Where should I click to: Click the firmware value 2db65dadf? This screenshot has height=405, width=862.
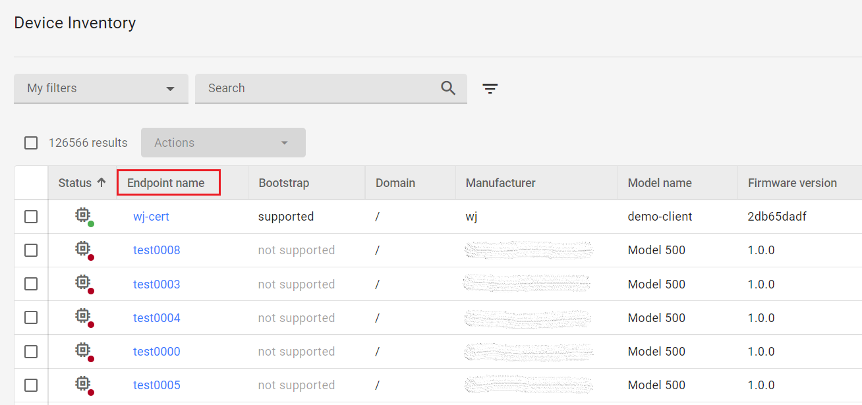click(777, 217)
